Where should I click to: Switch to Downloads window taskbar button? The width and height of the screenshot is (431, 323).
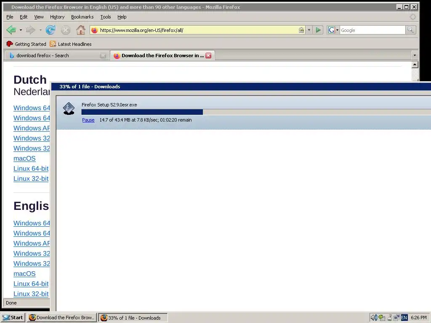[133, 318]
